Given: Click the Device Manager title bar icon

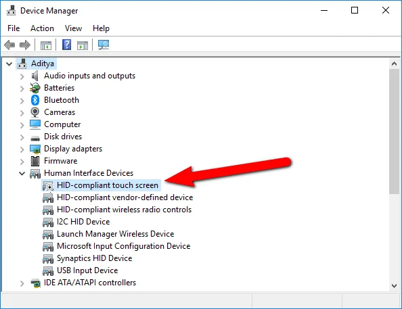Looking at the screenshot, I should pos(11,11).
